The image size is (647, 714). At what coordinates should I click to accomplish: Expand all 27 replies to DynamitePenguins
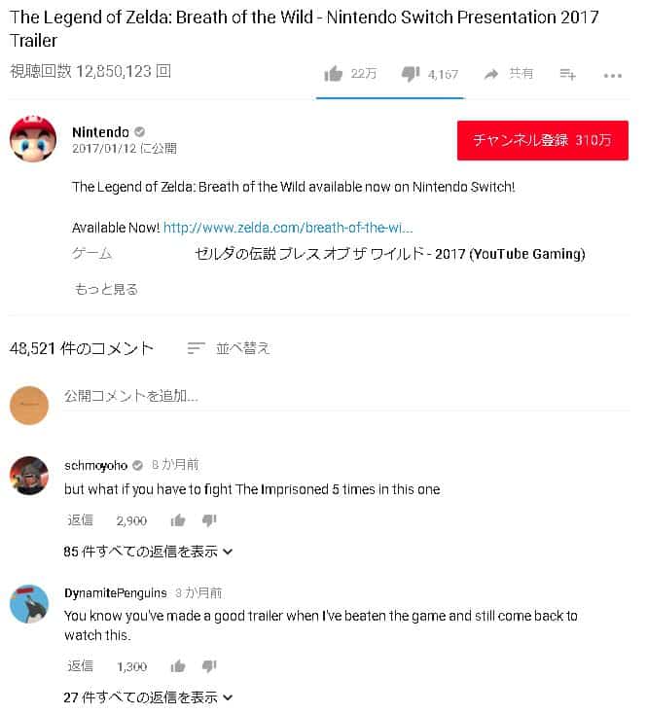click(148, 697)
